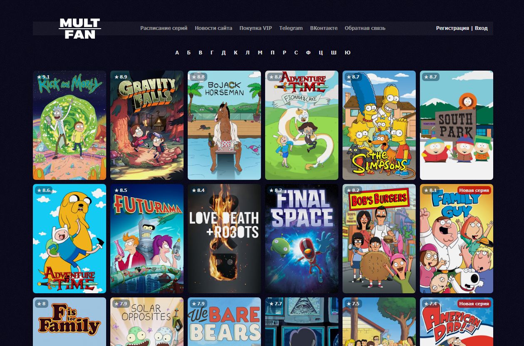The image size is (524, 346).
Task: Open Обратная связь feedback page
Action: [x=365, y=28]
